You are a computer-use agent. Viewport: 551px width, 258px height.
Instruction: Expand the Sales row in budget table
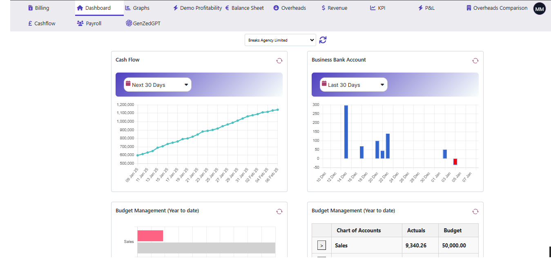pyautogui.click(x=321, y=245)
